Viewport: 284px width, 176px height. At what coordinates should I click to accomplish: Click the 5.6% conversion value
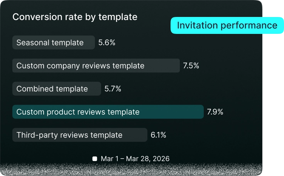pos(106,43)
